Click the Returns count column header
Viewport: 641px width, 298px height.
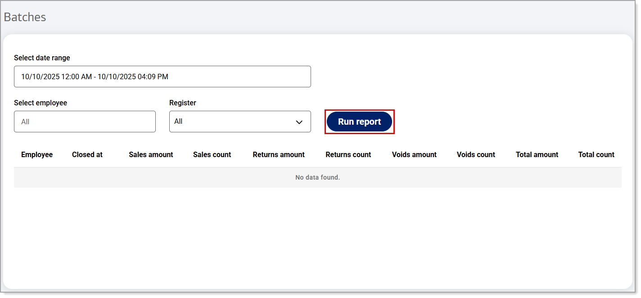click(x=348, y=154)
